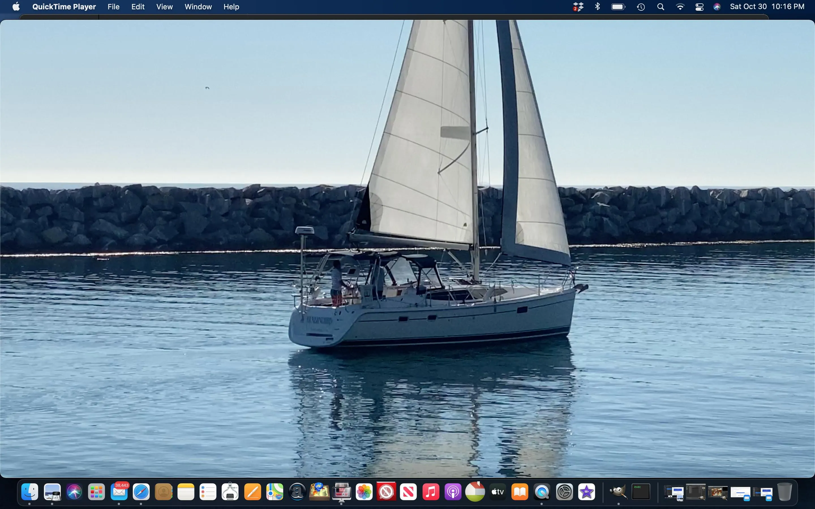Click the date and time clock
The height and width of the screenshot is (509, 815).
point(767,7)
